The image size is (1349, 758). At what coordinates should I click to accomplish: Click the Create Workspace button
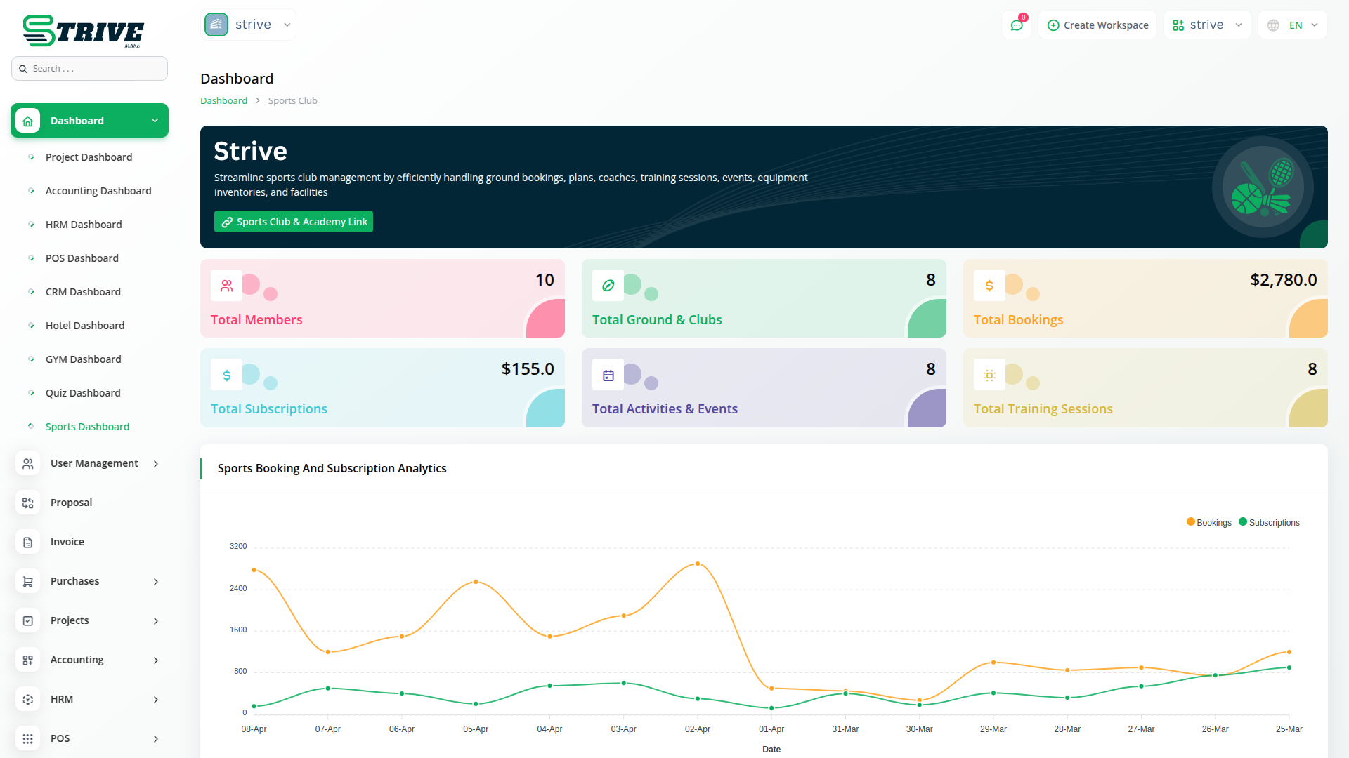coord(1097,25)
